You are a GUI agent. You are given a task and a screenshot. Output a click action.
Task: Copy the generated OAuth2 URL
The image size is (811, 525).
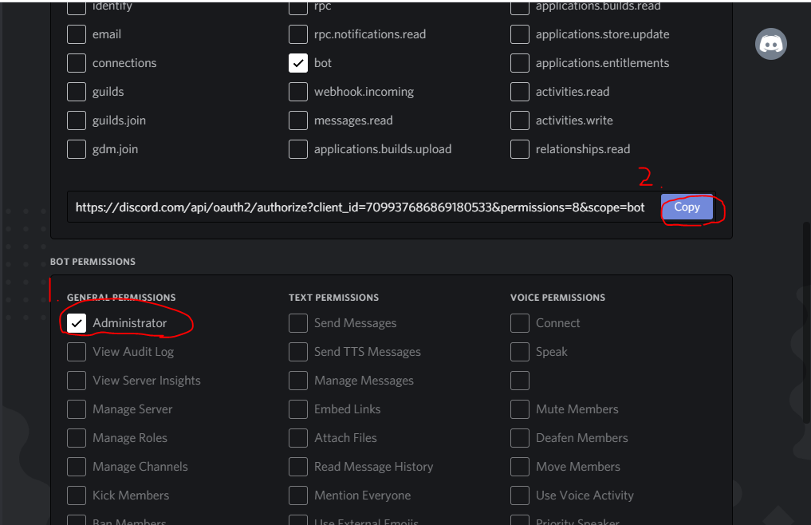tap(687, 207)
